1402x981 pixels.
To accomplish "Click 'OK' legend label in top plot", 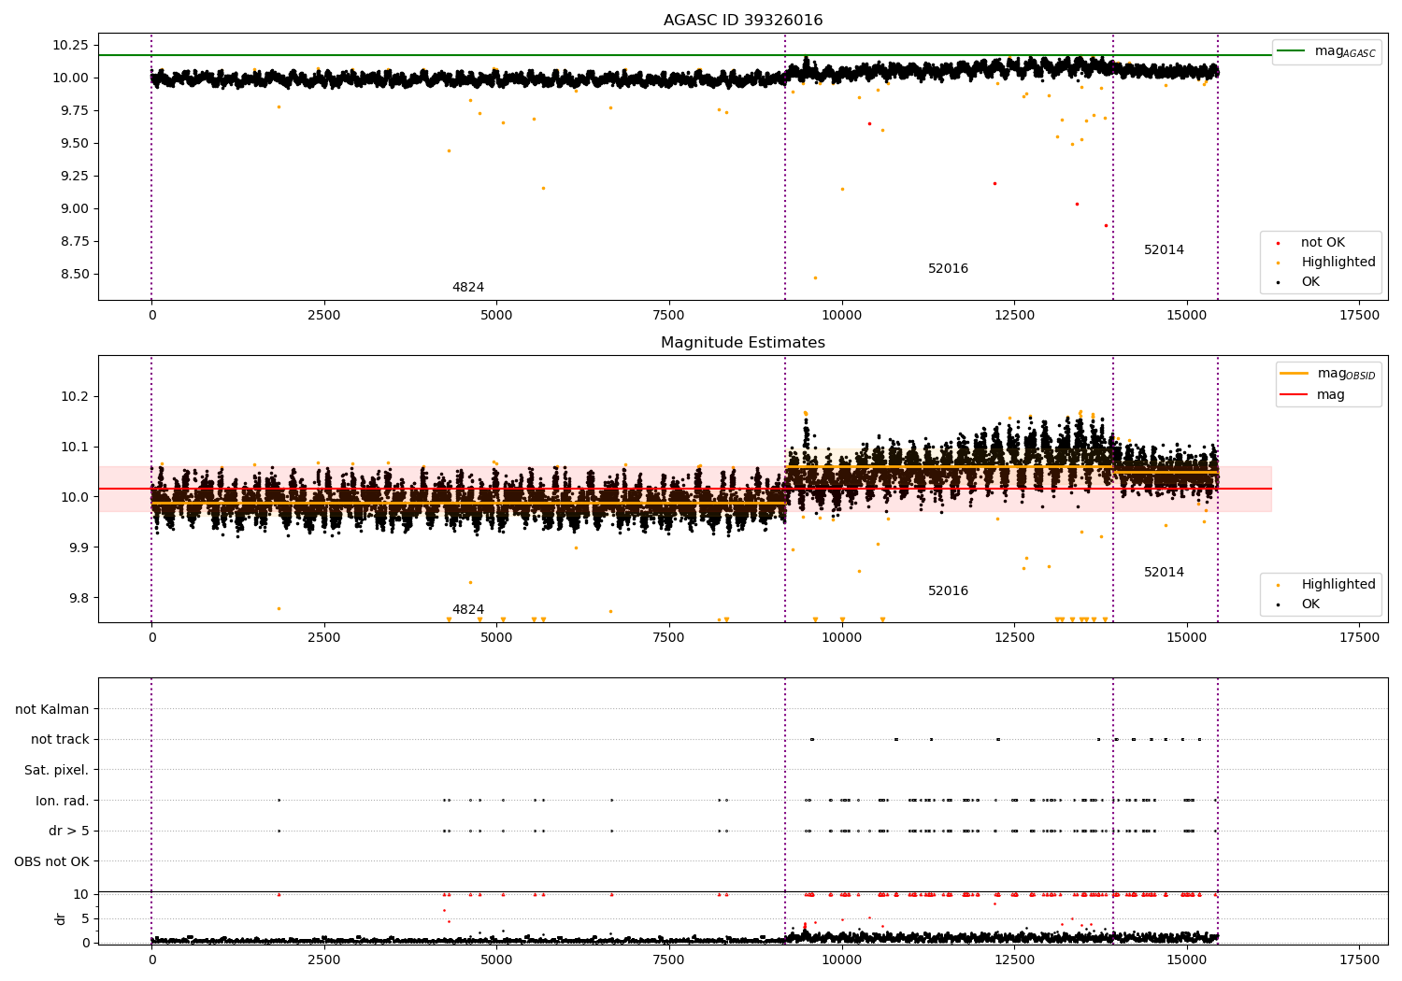I will 1310,282.
